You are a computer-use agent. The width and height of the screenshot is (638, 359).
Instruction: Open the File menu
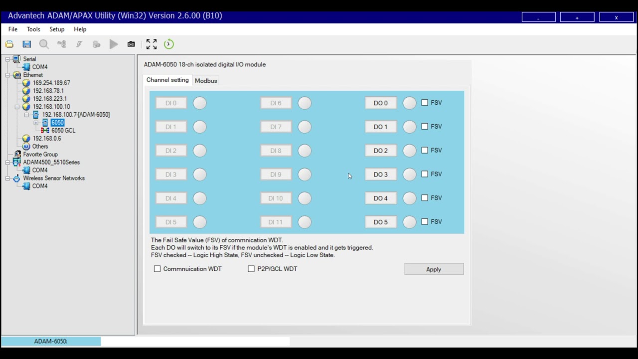(13, 29)
